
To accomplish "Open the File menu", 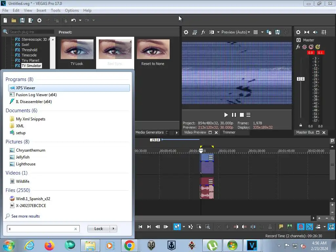I will click(5, 10).
